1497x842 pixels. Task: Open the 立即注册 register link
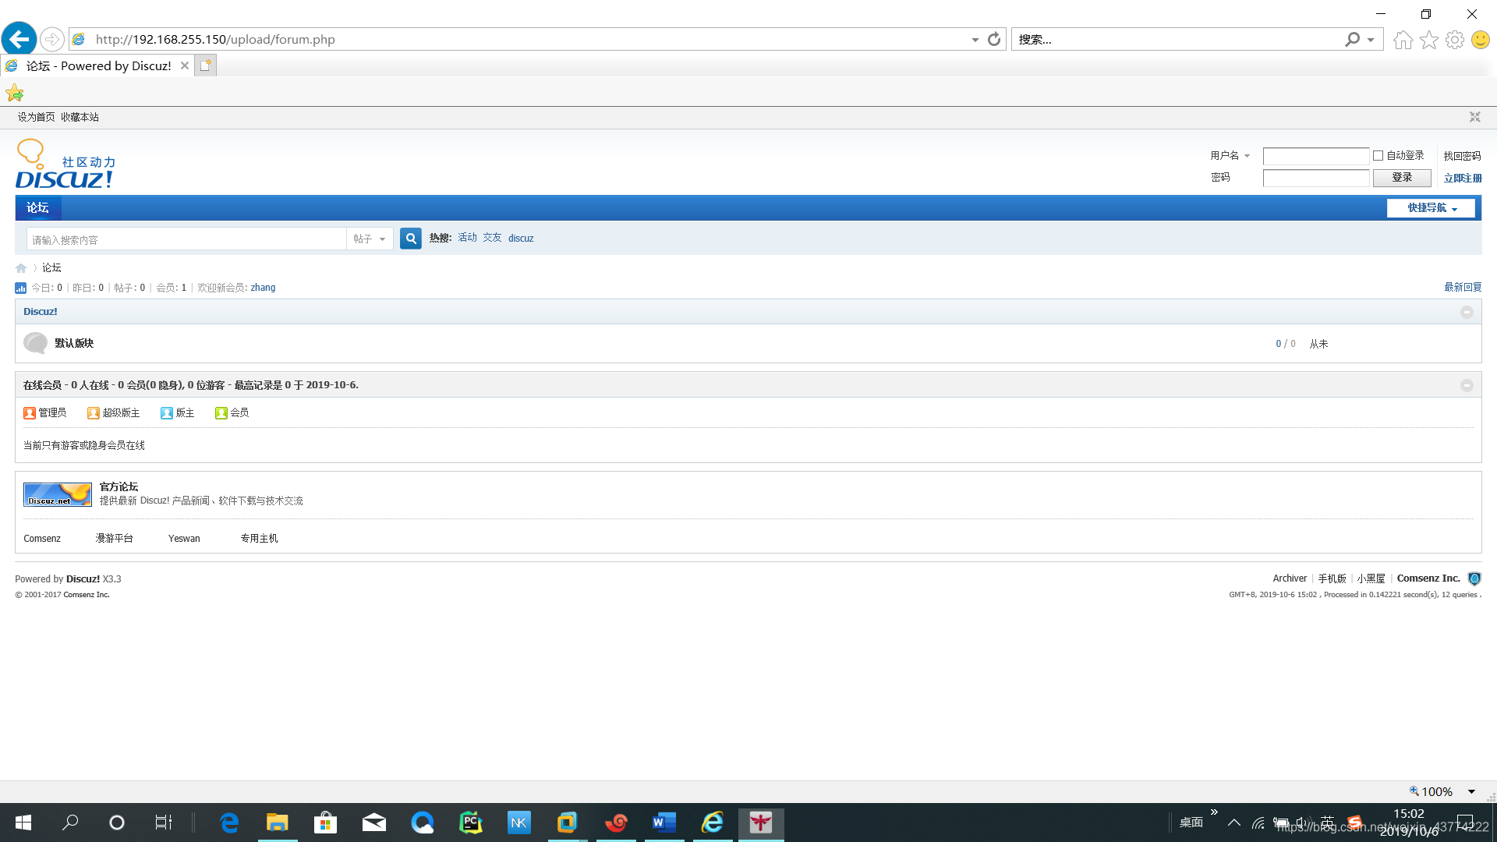pos(1463,179)
